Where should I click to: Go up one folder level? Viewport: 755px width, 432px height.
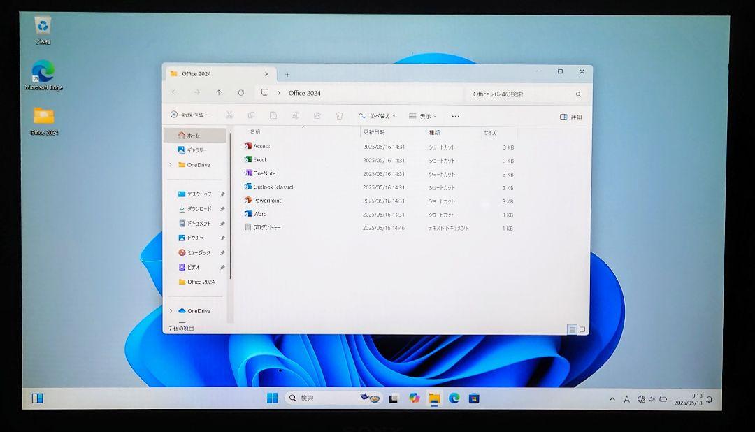click(219, 92)
